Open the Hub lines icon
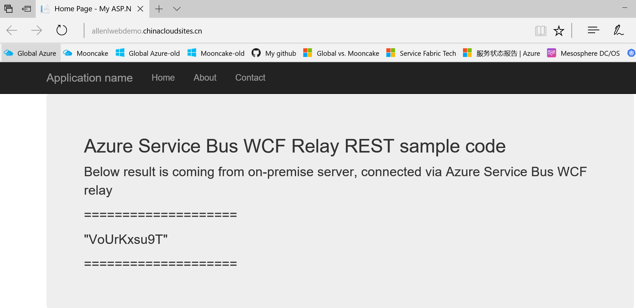 pyautogui.click(x=593, y=30)
